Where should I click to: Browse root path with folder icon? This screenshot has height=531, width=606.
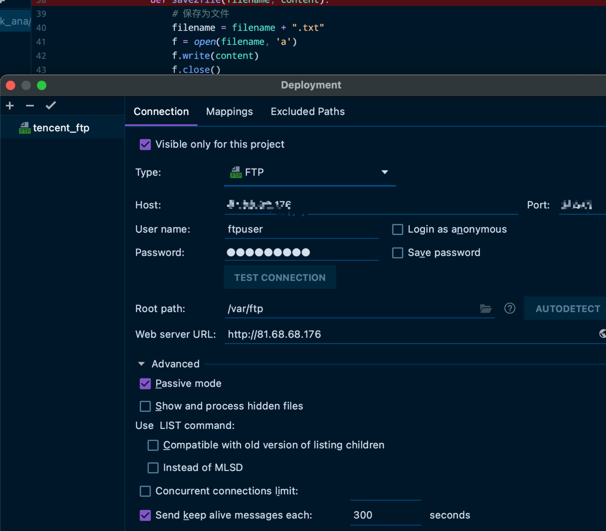pyautogui.click(x=485, y=308)
